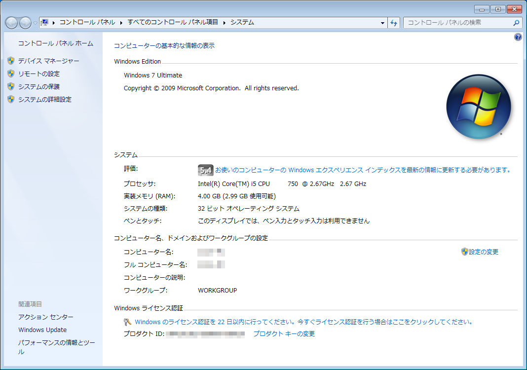Screen dimensions: 527x370
Task: Click the refresh button in the address bar
Action: 394,23
